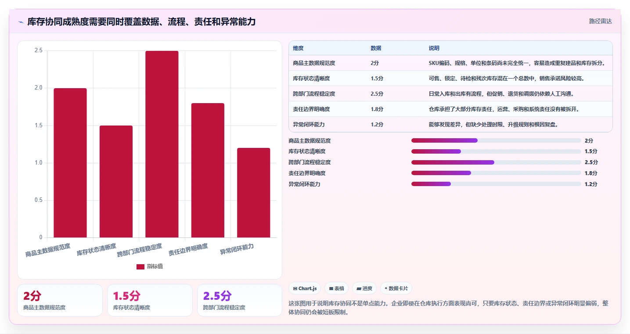Click the 异常闭环能力 bar in the chart
The image size is (630, 334).
(x=254, y=193)
